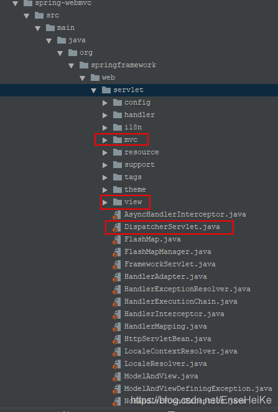This screenshot has height=412, width=278.
Task: Expand the handler folder arrow
Action: 105,115
